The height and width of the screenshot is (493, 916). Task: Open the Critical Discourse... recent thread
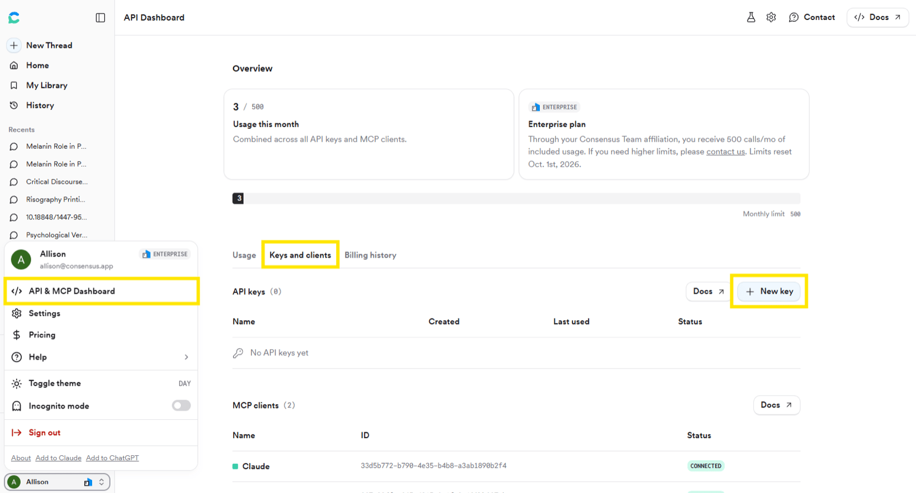[57, 182]
